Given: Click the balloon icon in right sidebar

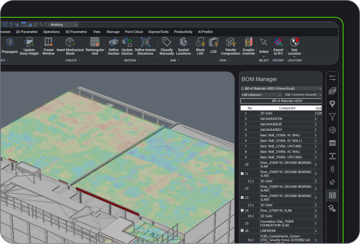Looking at the screenshot, I should click(x=332, y=104).
